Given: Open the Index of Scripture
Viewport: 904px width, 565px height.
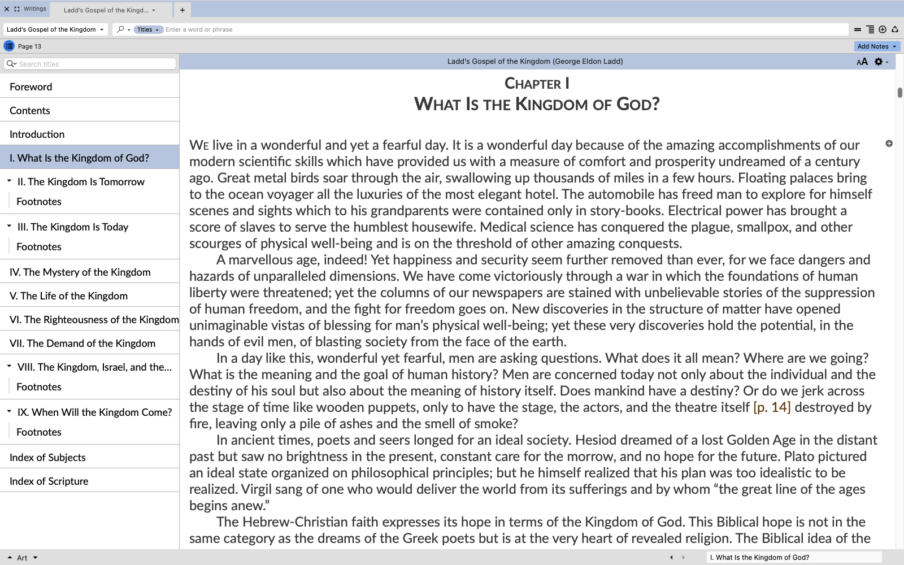Looking at the screenshot, I should pyautogui.click(x=90, y=481).
